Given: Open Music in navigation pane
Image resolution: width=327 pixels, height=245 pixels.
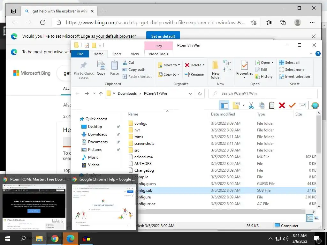Looking at the screenshot, I should click(93, 157).
